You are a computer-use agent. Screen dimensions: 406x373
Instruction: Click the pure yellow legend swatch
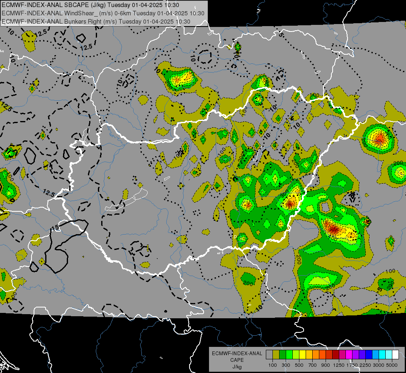pyautogui.click(x=302, y=355)
